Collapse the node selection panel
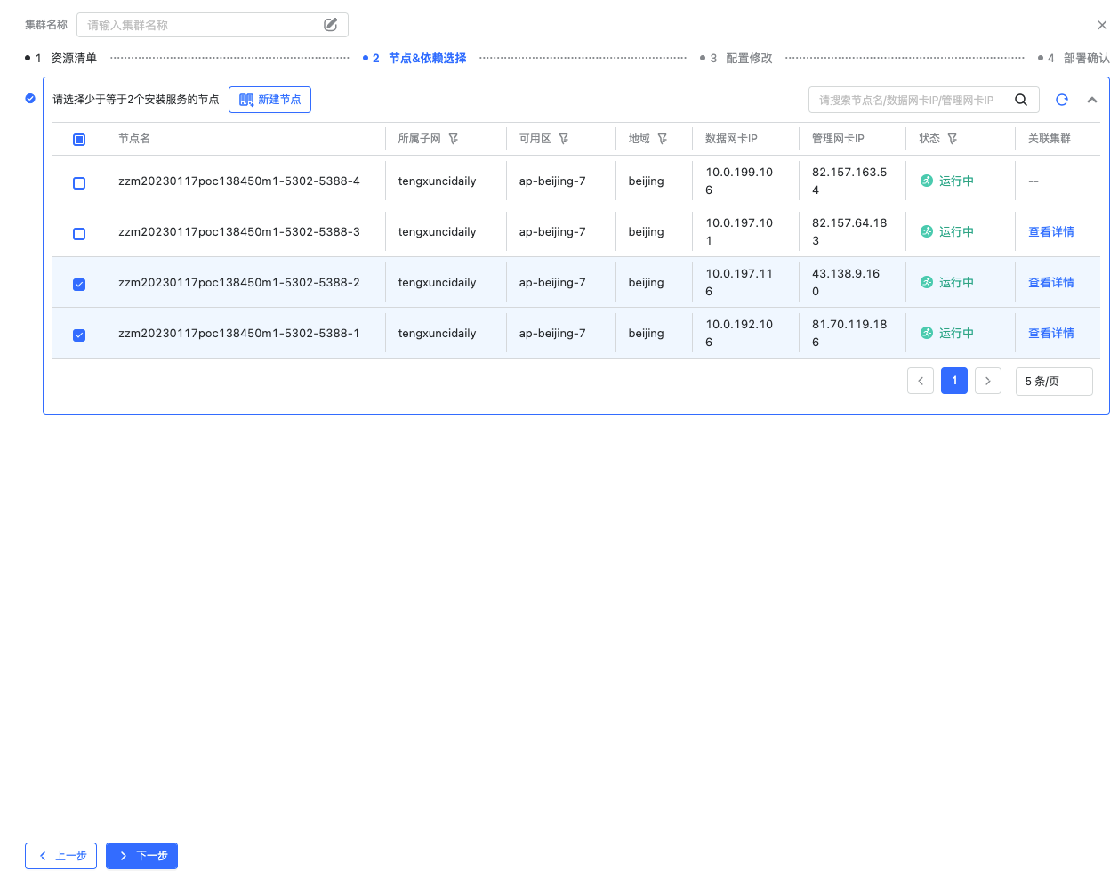 coord(1092,100)
